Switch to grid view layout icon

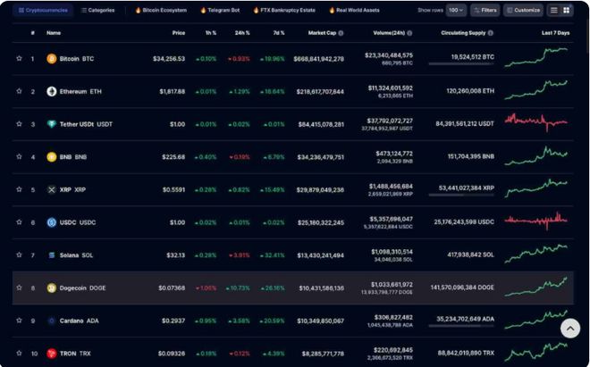[x=566, y=10]
